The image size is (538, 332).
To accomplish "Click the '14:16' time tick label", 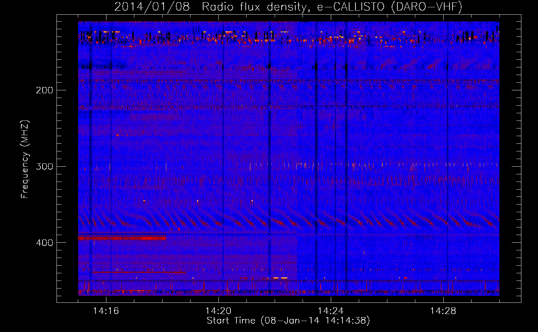I will pos(106,311).
